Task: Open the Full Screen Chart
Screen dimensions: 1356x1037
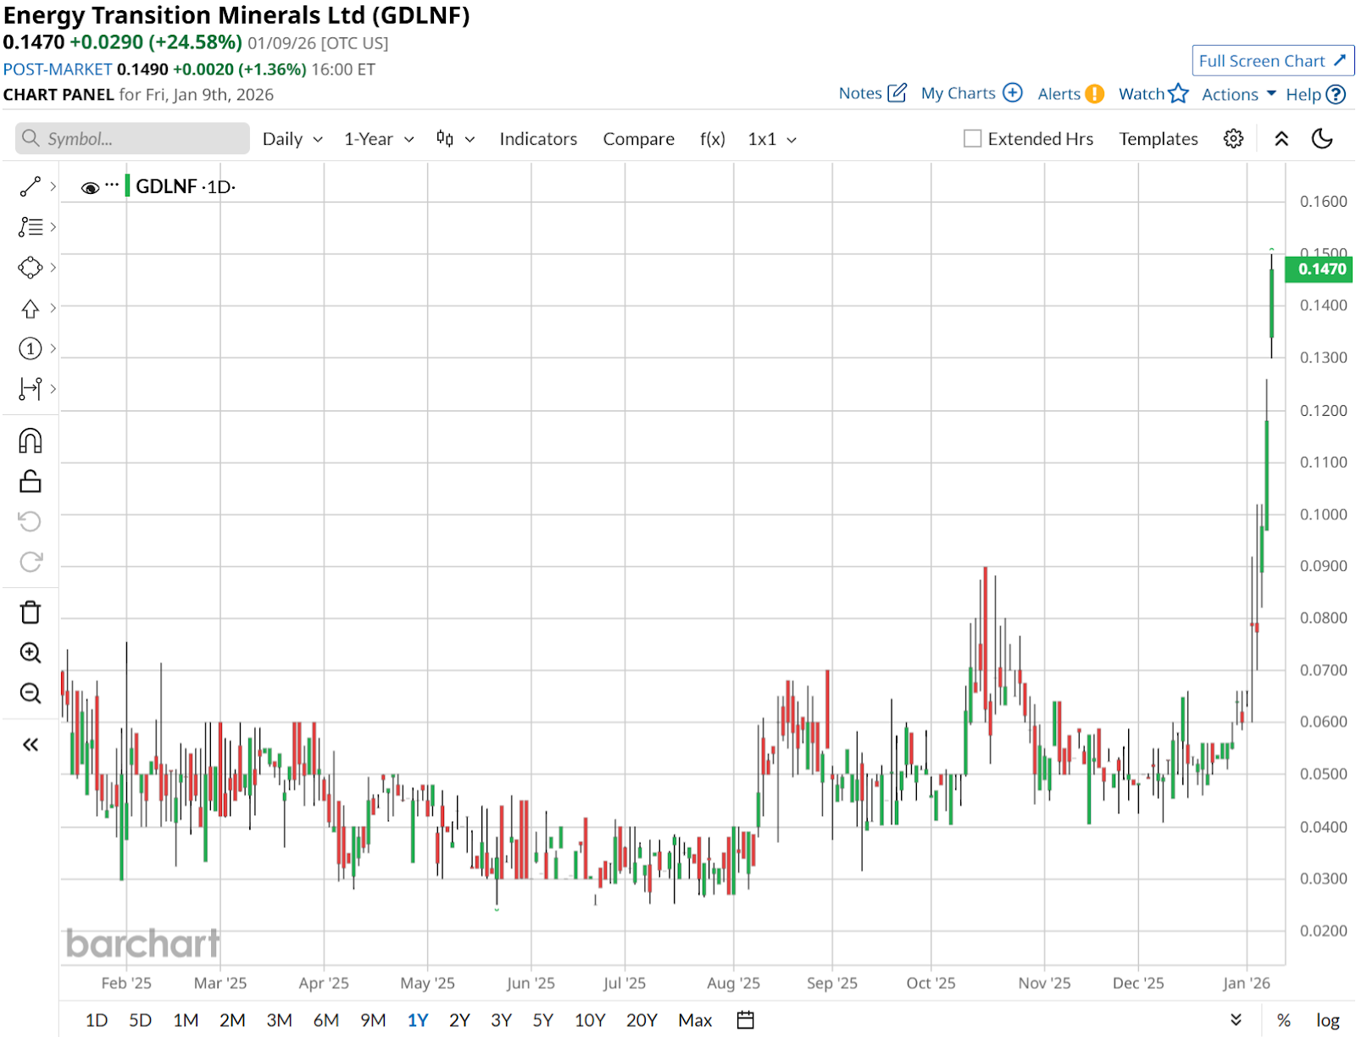Action: click(x=1272, y=61)
